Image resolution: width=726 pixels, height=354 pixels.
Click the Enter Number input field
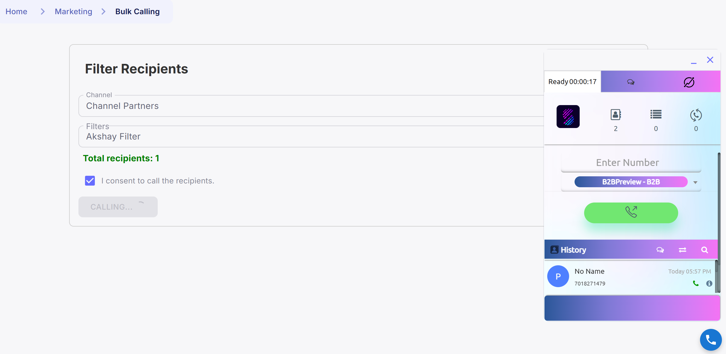tap(631, 162)
